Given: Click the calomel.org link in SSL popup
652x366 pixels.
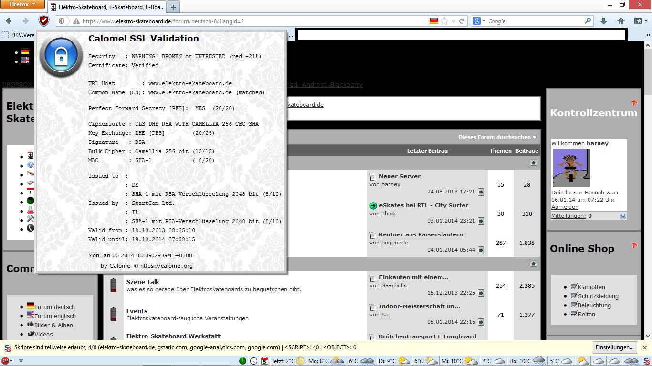Looking at the screenshot, I should tap(167, 266).
